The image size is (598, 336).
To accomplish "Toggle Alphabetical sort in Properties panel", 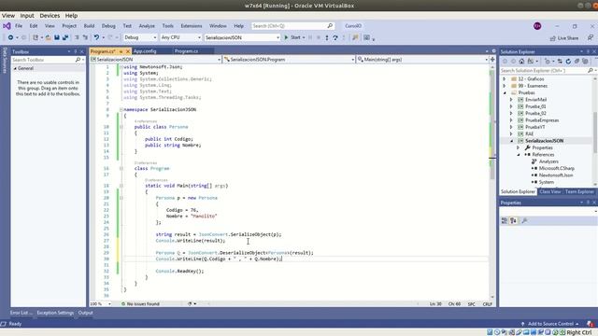I will [x=513, y=220].
